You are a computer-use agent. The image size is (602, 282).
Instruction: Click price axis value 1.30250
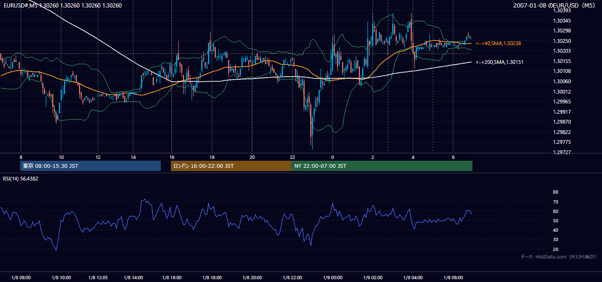(x=561, y=41)
